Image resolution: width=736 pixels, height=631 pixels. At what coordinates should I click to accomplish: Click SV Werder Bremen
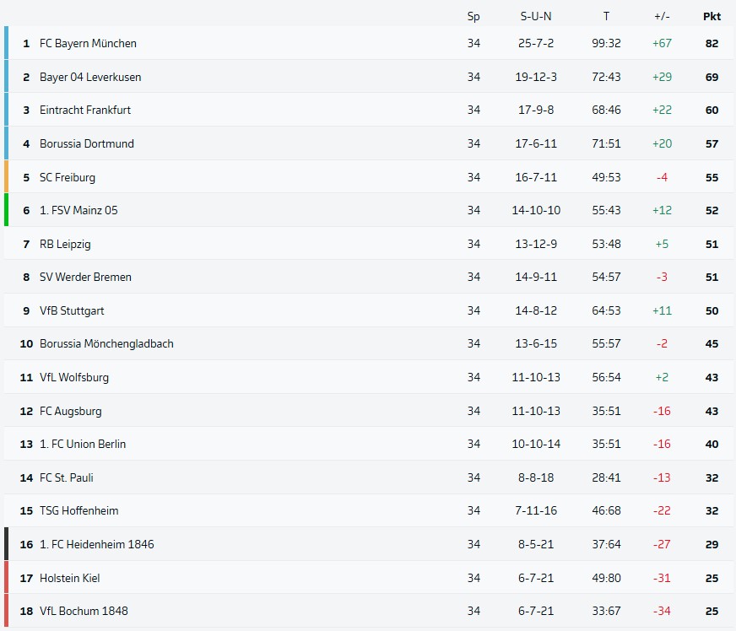tap(85, 277)
